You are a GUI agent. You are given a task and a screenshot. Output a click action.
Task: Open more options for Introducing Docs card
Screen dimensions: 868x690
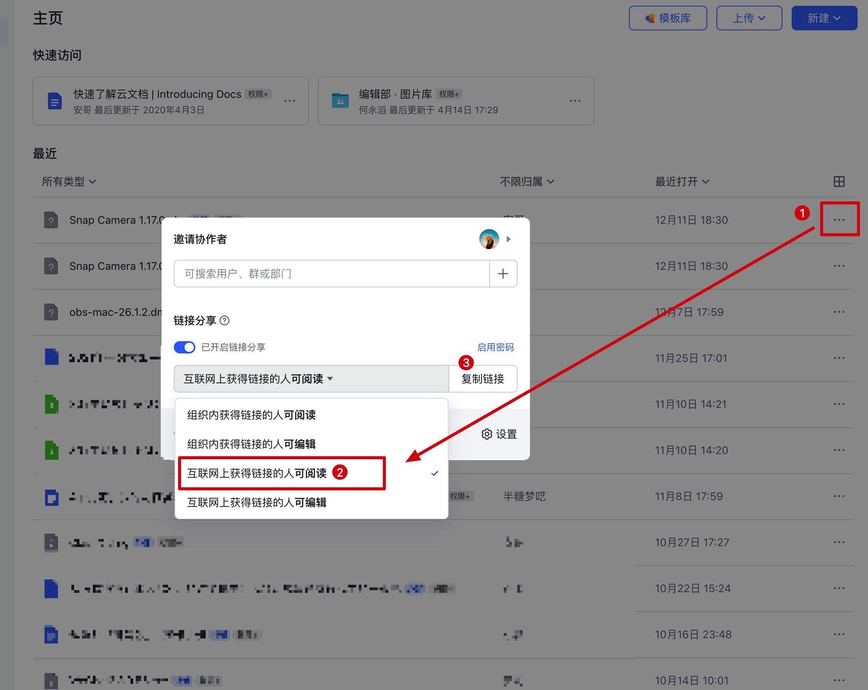[289, 101]
